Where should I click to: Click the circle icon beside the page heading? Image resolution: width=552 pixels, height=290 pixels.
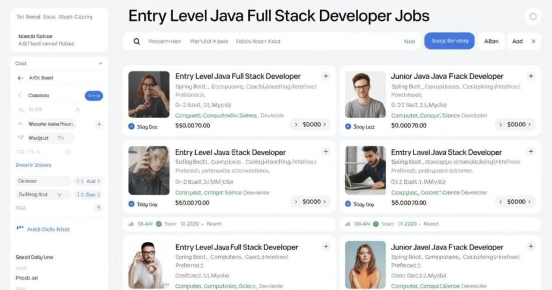coord(533,17)
